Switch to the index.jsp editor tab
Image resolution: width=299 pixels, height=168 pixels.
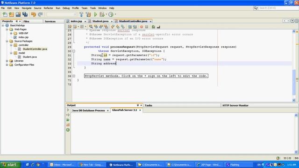click(76, 21)
